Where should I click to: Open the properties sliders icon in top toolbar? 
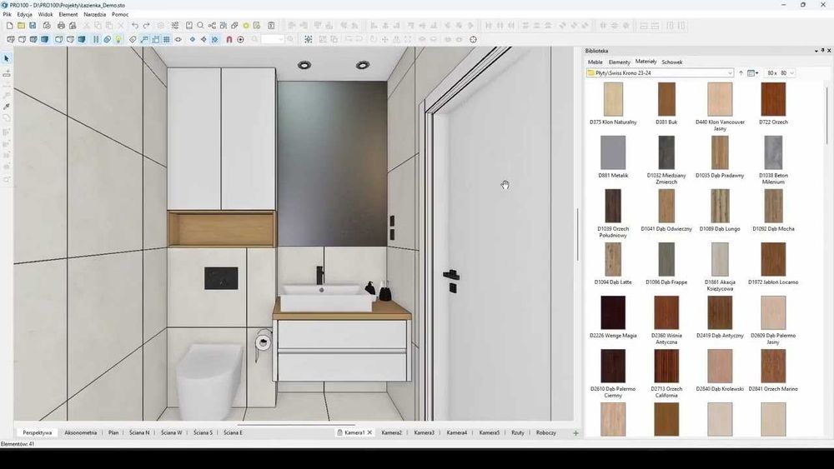click(175, 26)
